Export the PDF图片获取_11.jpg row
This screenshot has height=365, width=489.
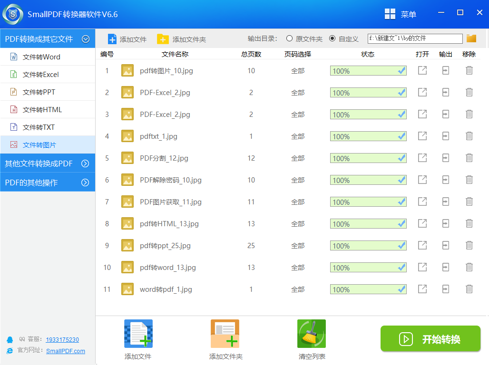(x=446, y=202)
